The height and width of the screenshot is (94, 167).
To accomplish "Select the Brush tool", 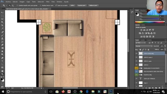I will coord(2,35).
